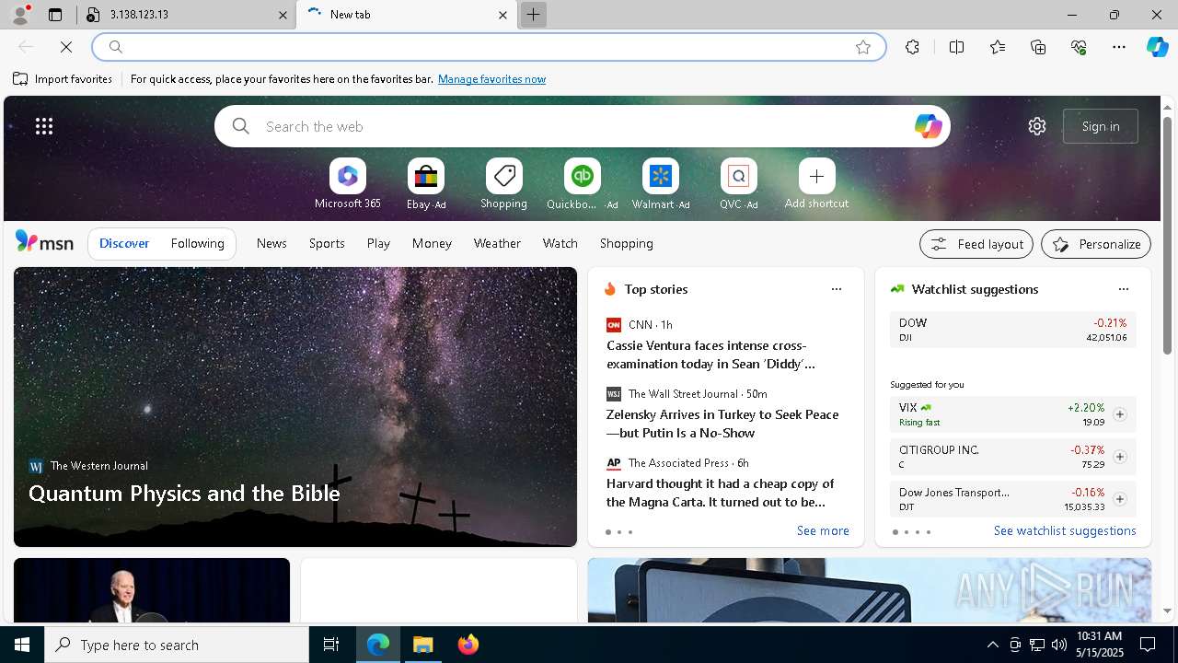Select the Following feed tab
The image size is (1178, 663).
click(x=197, y=243)
